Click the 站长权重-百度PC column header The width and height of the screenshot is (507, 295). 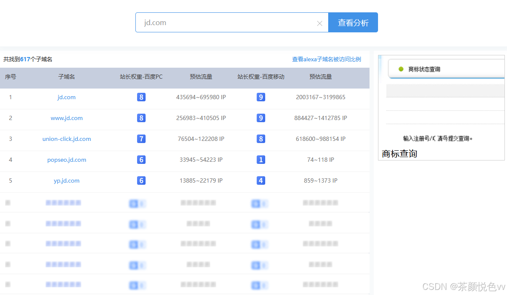[141, 77]
